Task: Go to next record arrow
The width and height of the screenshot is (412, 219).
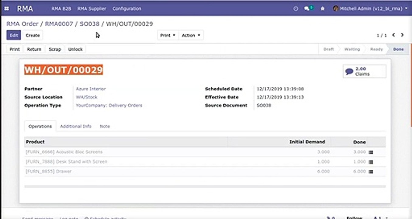Action: pos(402,35)
